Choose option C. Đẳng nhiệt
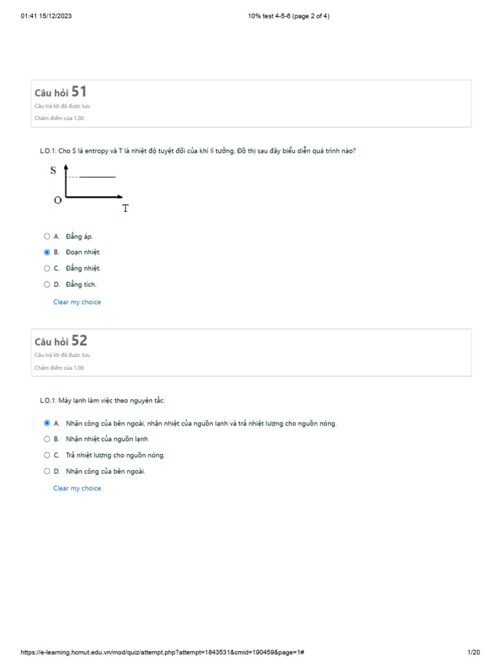501x668 pixels. coord(47,268)
